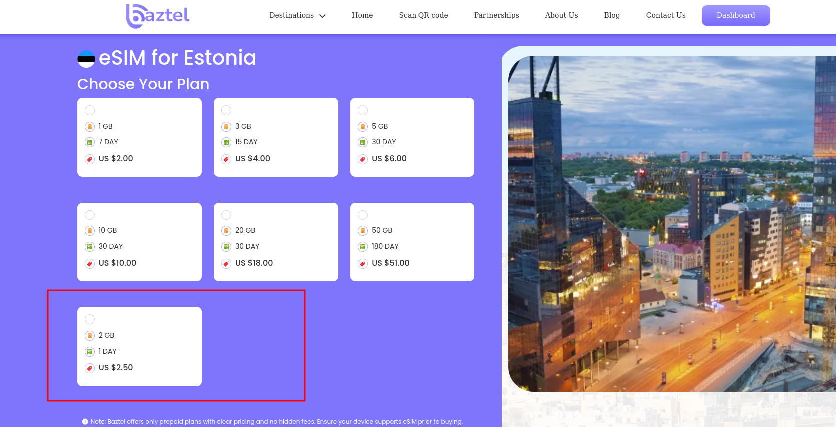This screenshot has width=836, height=427.
Task: Click the Baztel logo
Action: coord(158,16)
